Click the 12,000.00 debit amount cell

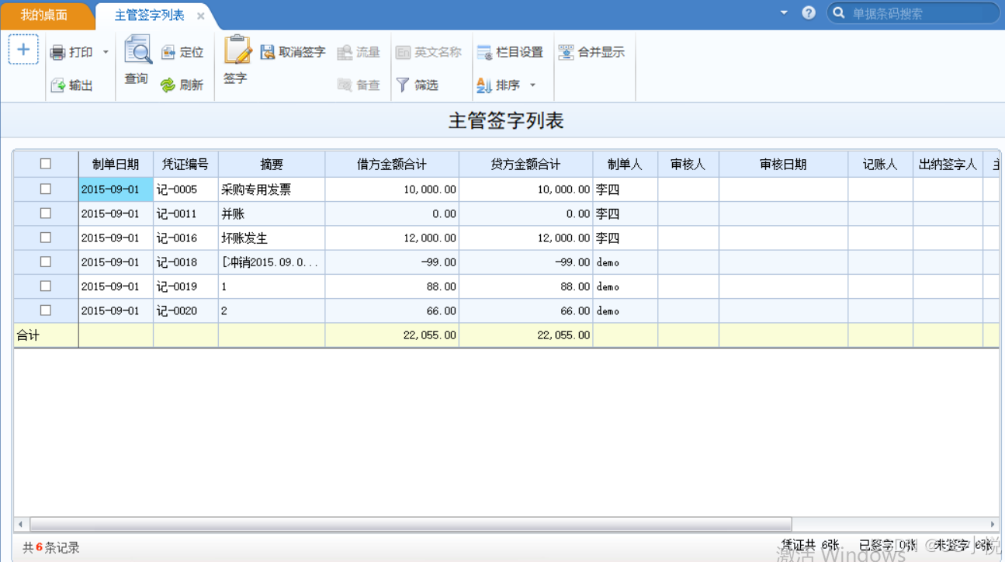point(392,238)
